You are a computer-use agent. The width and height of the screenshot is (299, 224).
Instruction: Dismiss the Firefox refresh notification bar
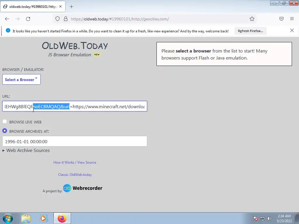292,30
